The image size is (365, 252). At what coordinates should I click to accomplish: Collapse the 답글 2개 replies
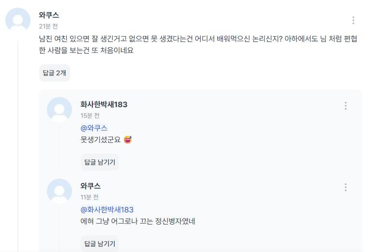click(55, 73)
